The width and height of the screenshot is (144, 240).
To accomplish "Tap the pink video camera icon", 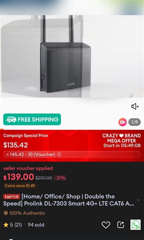I will (122, 122).
